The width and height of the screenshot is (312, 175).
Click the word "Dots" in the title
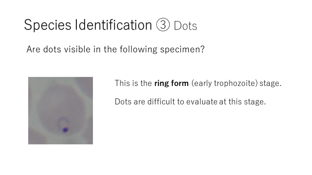pyautogui.click(x=185, y=26)
